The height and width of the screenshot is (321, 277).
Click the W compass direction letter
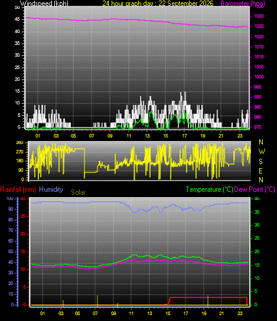pos(262,152)
